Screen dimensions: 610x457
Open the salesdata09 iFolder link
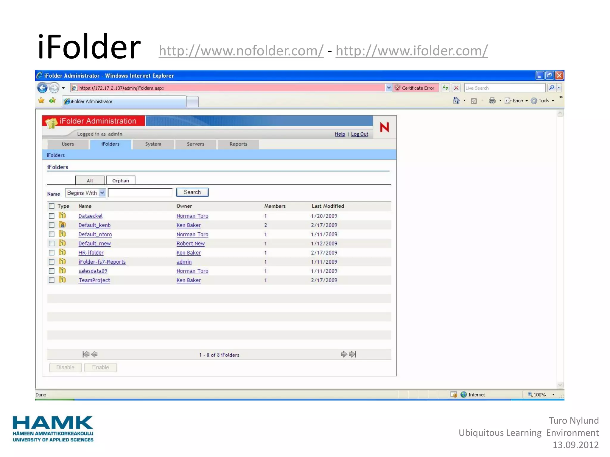(93, 271)
